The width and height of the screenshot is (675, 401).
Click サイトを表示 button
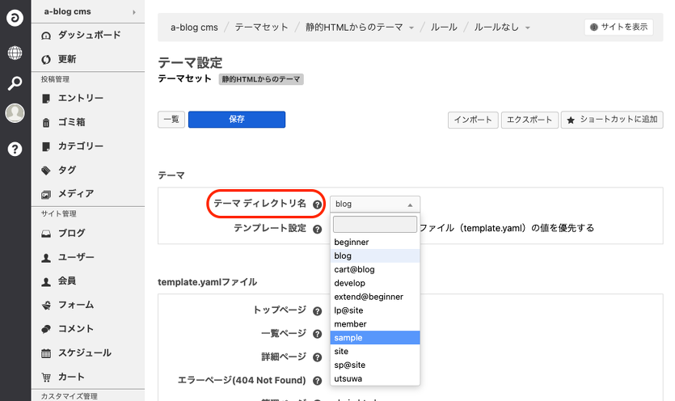pyautogui.click(x=618, y=27)
